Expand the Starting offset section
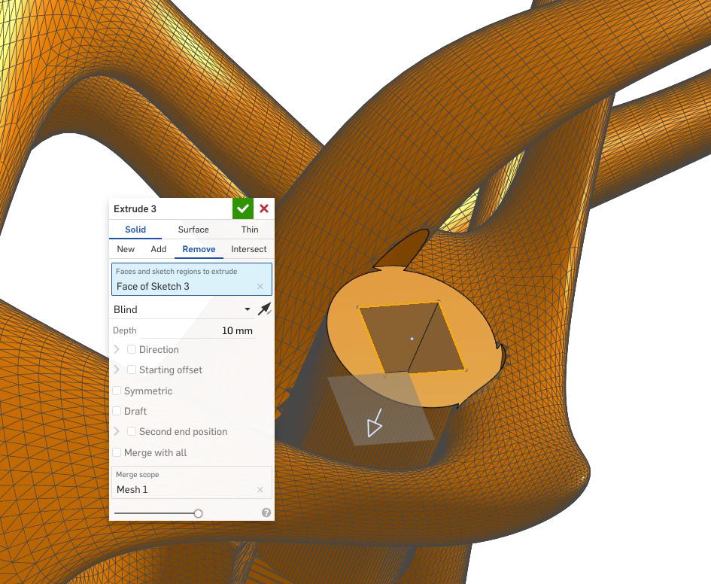Viewport: 711px width, 584px height. coord(117,370)
